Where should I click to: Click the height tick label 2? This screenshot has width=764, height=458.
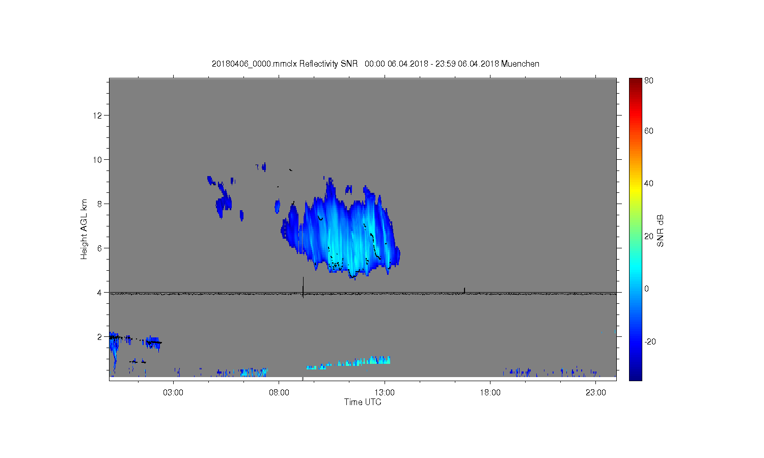[100, 337]
